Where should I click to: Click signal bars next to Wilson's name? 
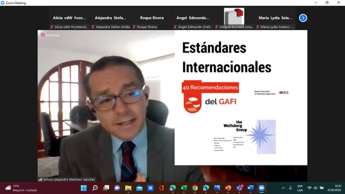point(40,179)
